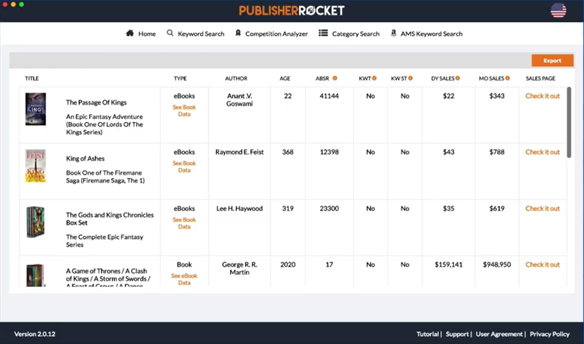Open See Book Data for King of Ashes

tap(184, 167)
